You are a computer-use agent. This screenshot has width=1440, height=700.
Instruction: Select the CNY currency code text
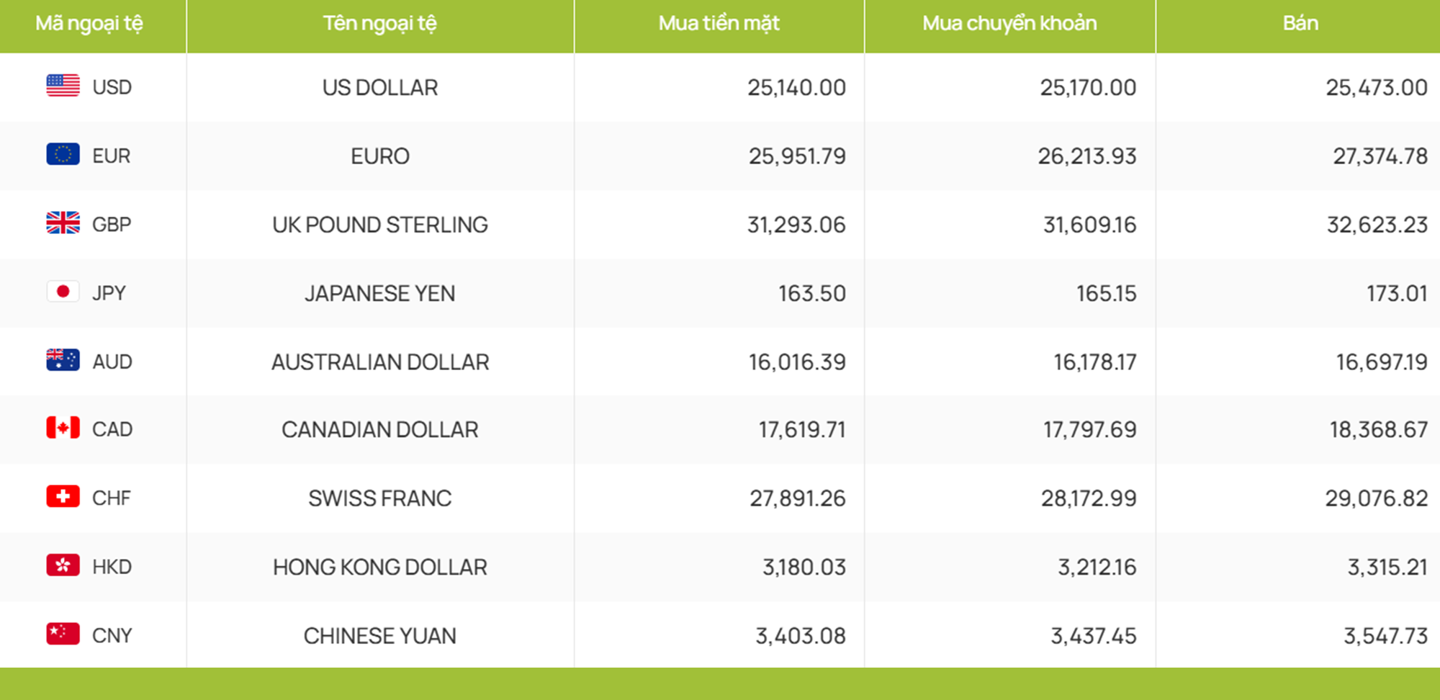[112, 636]
